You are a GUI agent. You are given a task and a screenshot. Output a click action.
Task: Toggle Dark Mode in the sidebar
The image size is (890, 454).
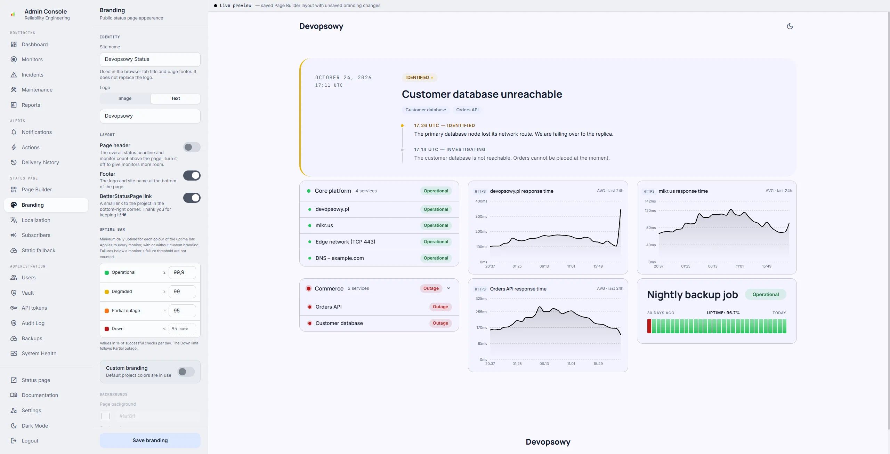[x=46, y=426]
